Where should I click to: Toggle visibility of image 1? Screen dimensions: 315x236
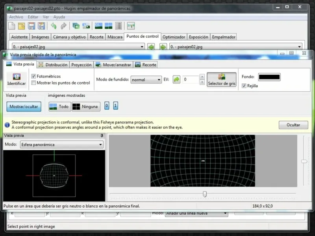115,106
